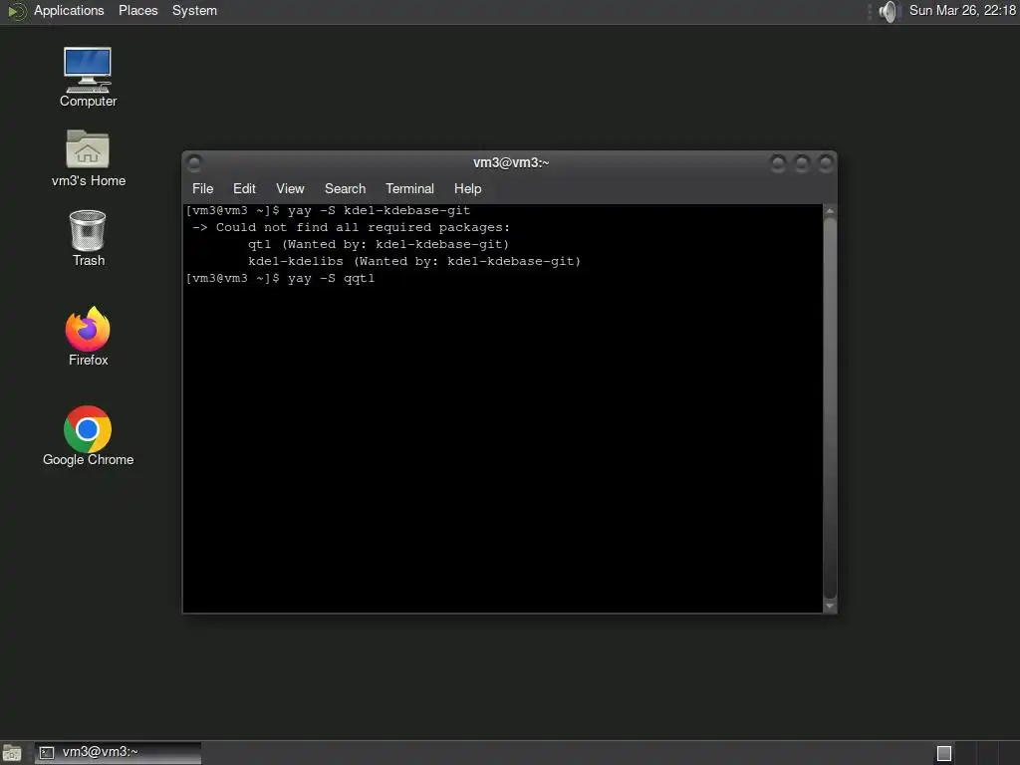
Task: Click terminal scrollbar down arrow
Action: (830, 606)
